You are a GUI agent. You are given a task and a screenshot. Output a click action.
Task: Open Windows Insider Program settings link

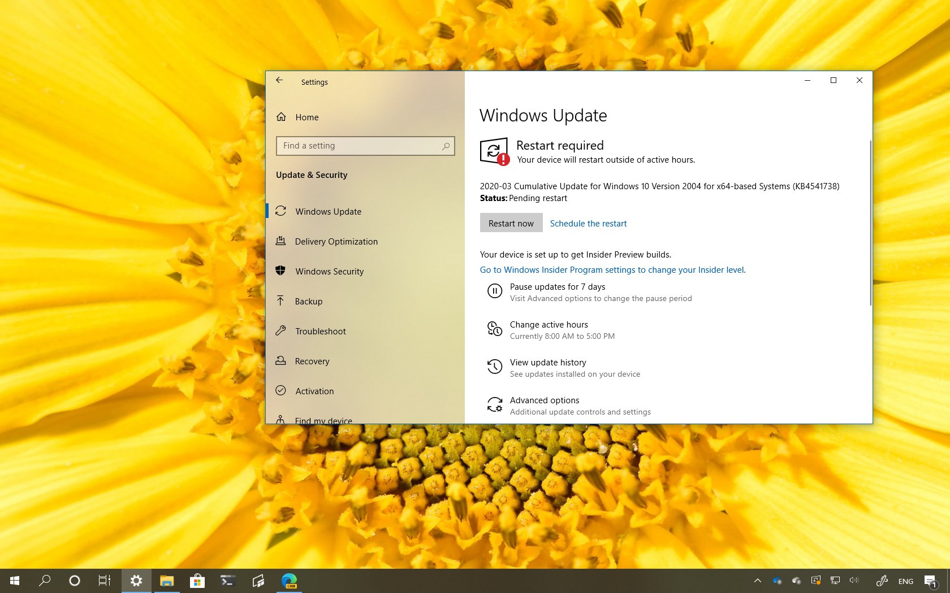[612, 270]
